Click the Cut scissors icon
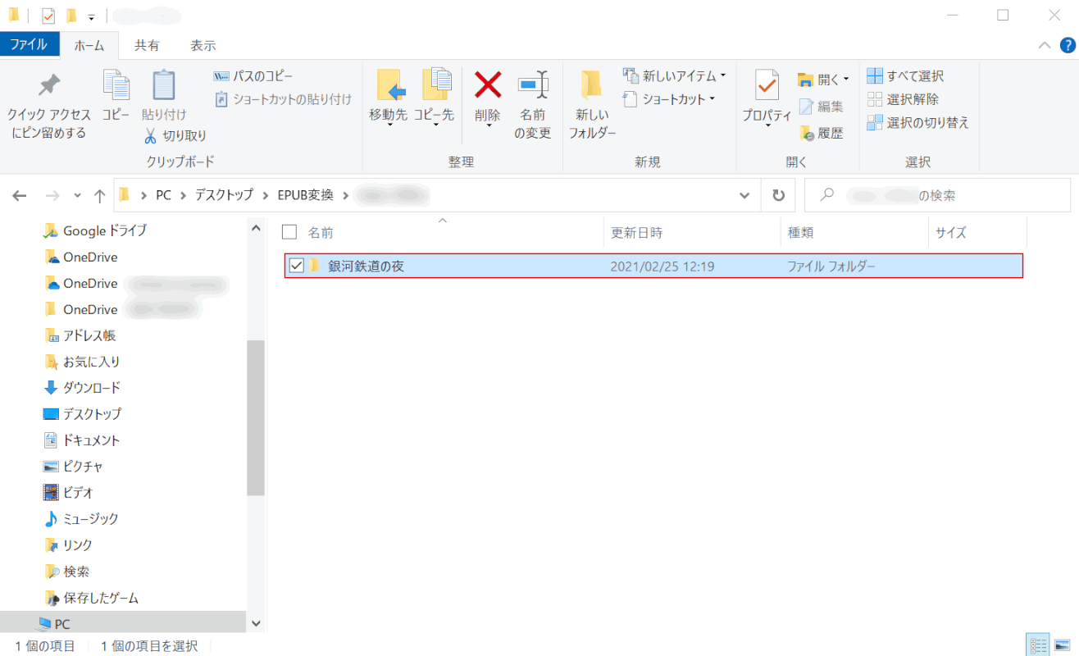Screen dimensions: 1079x656 (151, 135)
